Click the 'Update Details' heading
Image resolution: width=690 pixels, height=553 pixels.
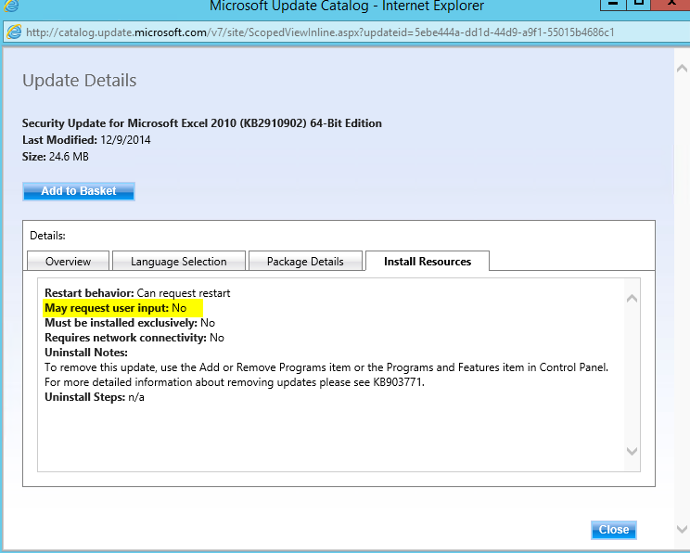(80, 81)
